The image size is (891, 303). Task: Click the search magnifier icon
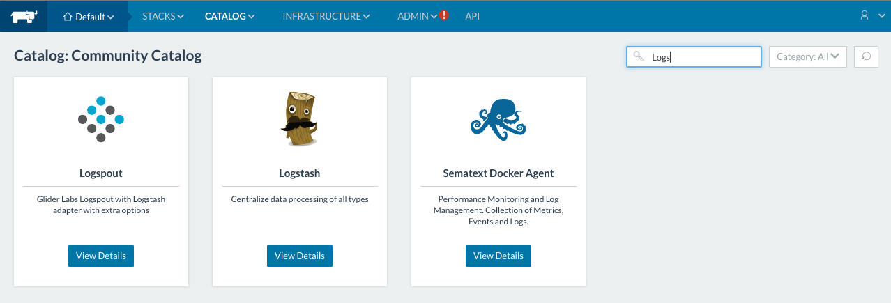pyautogui.click(x=638, y=57)
